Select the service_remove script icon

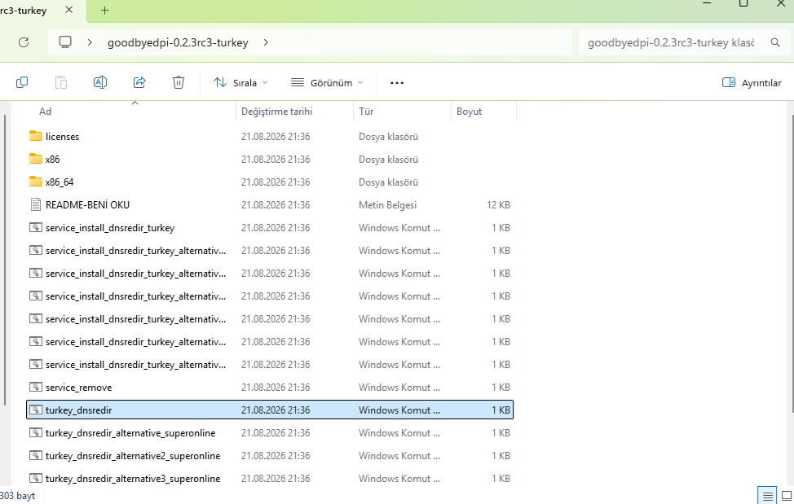(x=35, y=388)
